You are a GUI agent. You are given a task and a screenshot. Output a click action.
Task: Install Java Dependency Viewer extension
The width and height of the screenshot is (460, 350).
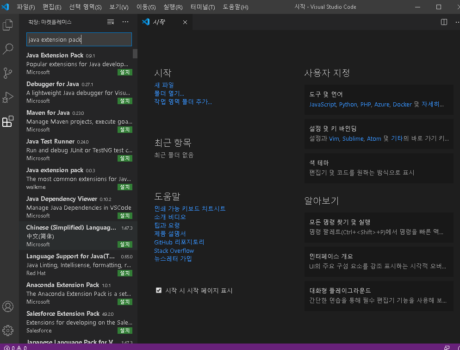[124, 216]
